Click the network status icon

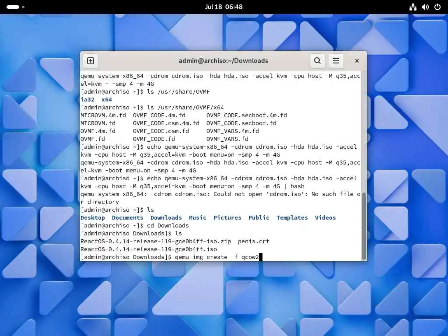pyautogui.click(x=413, y=7)
